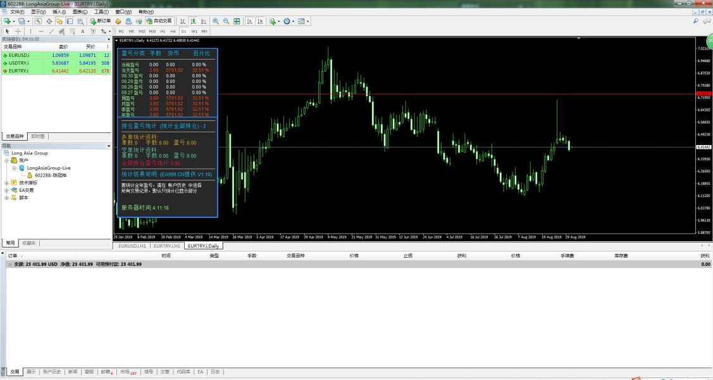This screenshot has width=713, height=380.
Task: Select EURTRY.i row in Market Watch
Action: [x=19, y=71]
